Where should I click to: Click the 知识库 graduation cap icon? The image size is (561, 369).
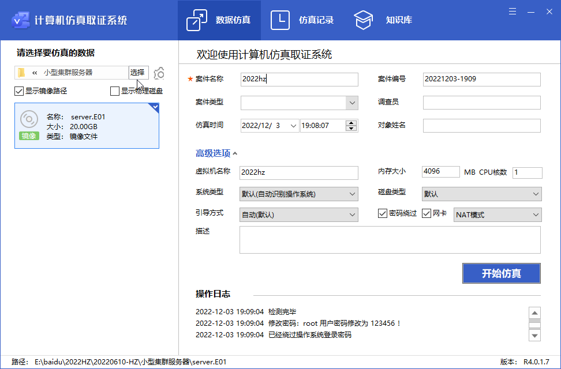363,20
